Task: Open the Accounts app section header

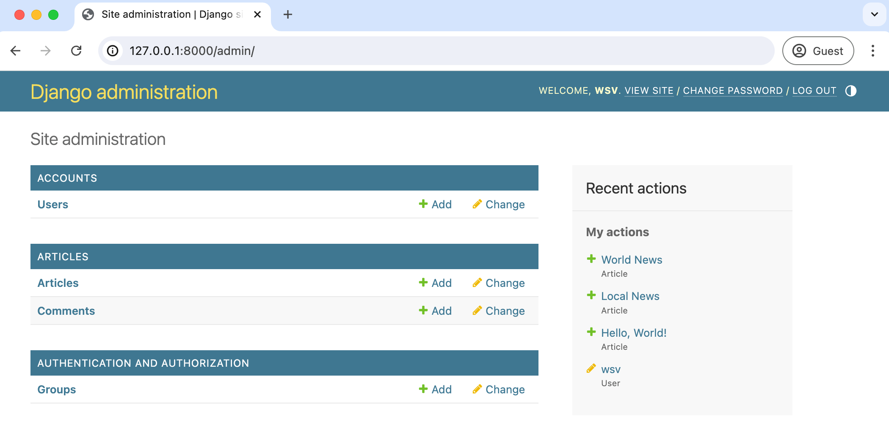Action: 67,178
